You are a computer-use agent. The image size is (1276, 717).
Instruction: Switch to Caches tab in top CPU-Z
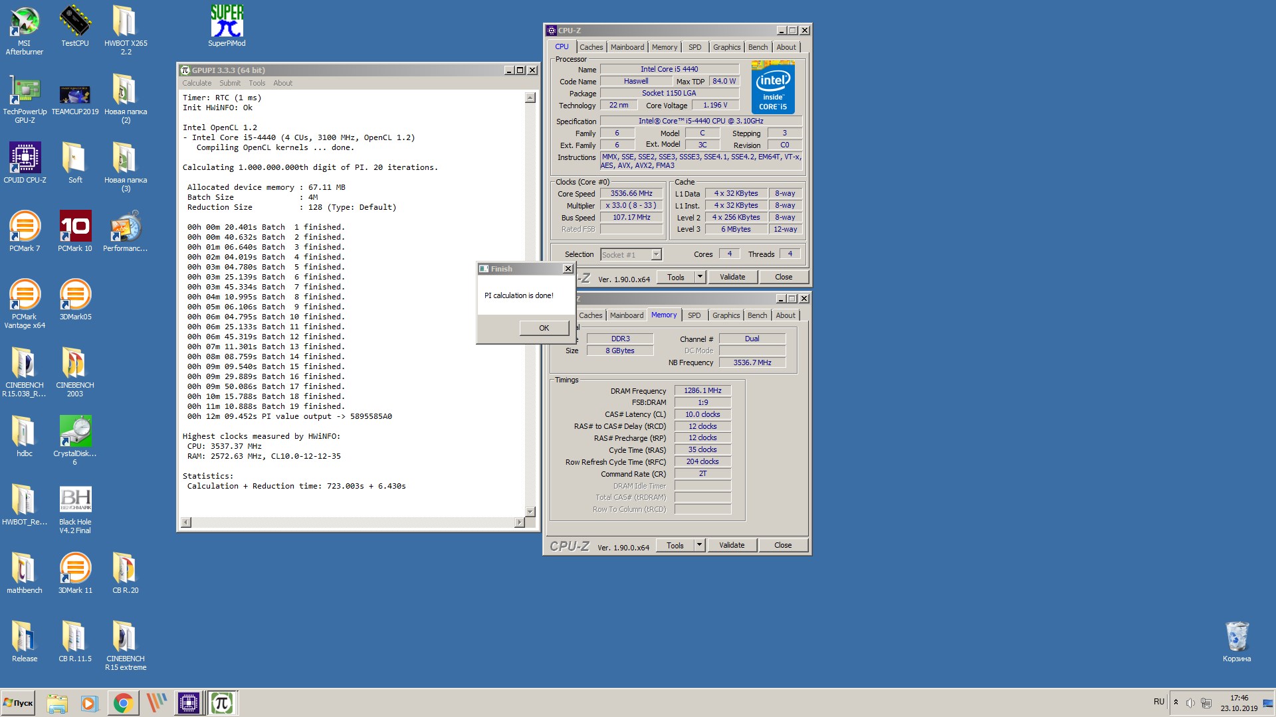591,47
